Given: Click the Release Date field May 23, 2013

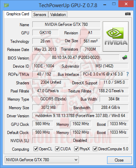Looking at the screenshot, I should (x=46, y=49).
